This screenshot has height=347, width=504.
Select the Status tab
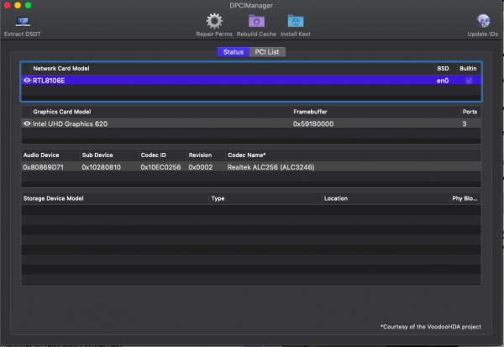pyautogui.click(x=234, y=52)
